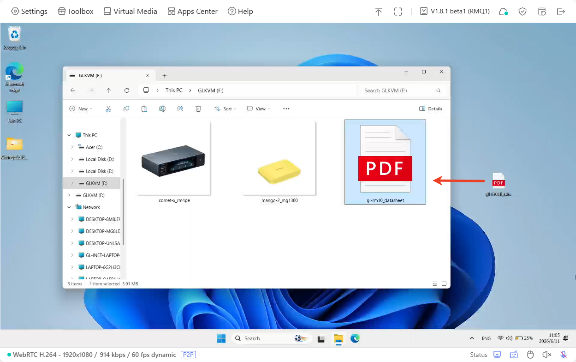Show hidden tray icons chevron
This screenshot has width=576, height=362.
point(472,338)
